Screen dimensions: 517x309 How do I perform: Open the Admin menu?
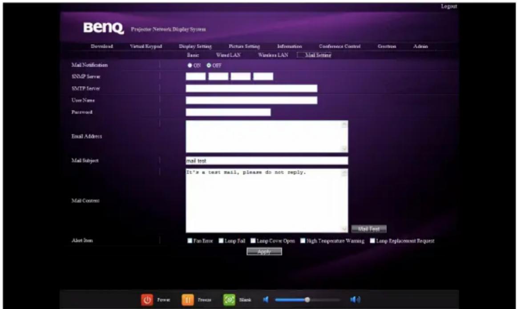[x=421, y=46]
